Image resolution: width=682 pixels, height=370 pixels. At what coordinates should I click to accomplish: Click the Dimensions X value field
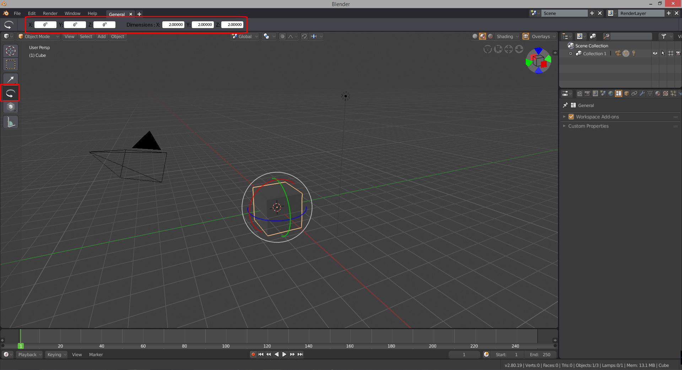[173, 25]
